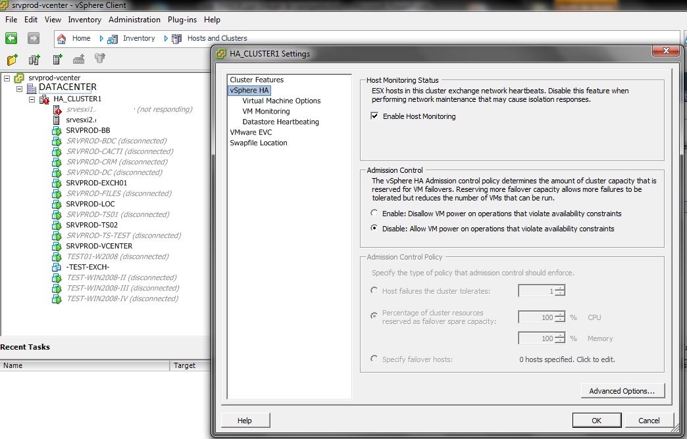Open dropdown arrow after Home breadcrumb
This screenshot has height=439, width=687.
tap(101, 39)
